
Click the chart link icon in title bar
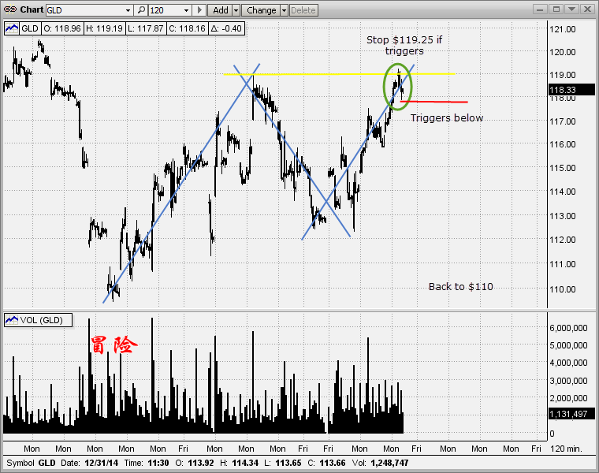[10, 9]
